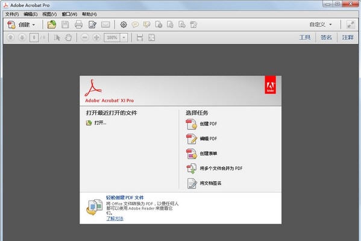This screenshot has height=241, width=361.
Task: Open the zoom level dropdown arrow
Action: [x=124, y=37]
